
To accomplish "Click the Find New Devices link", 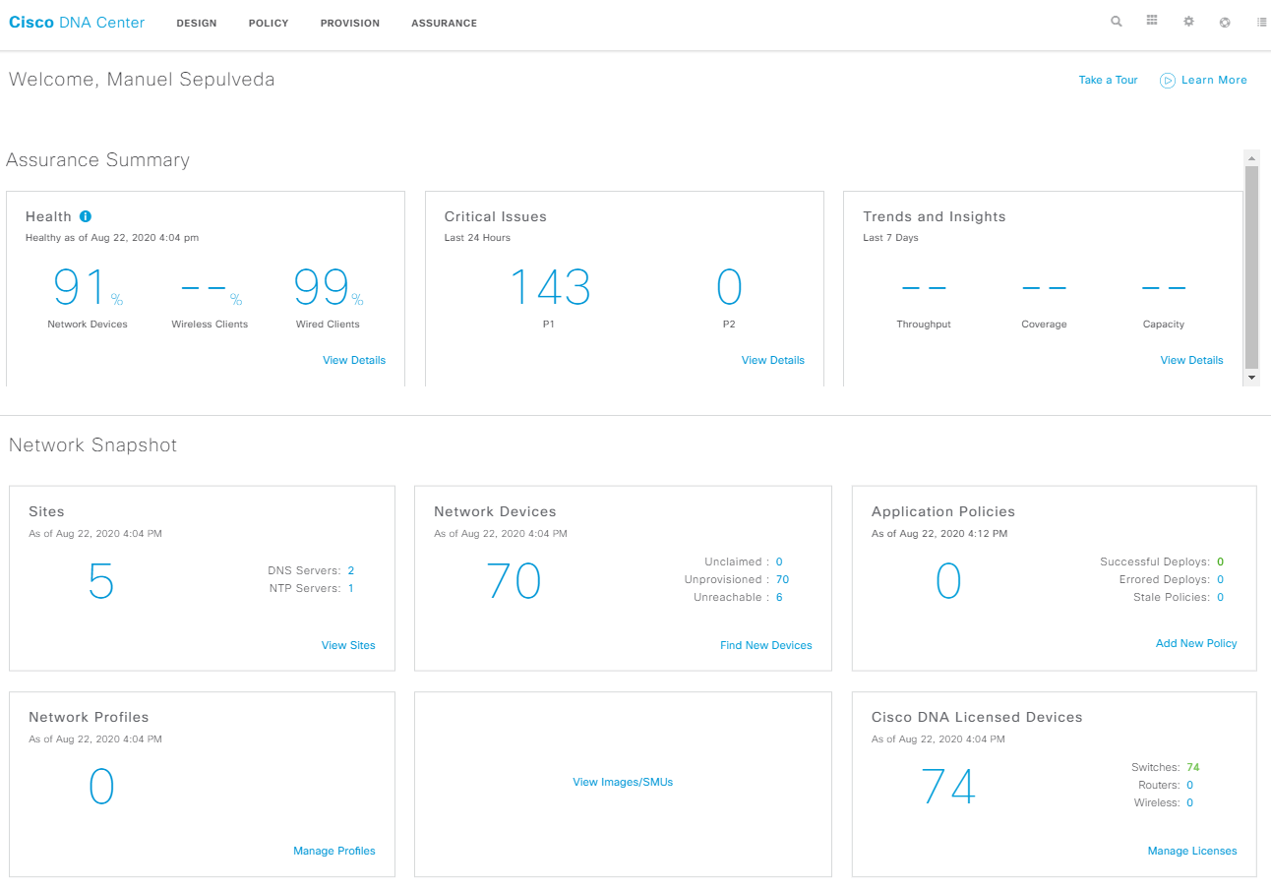I will (766, 646).
